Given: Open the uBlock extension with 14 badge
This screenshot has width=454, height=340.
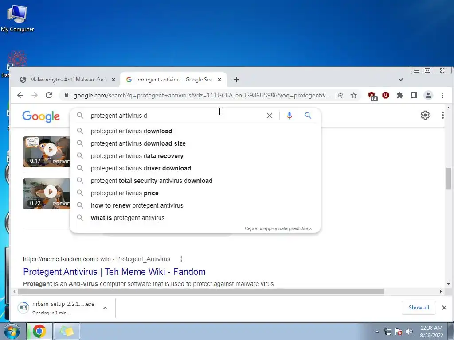Looking at the screenshot, I should (x=372, y=96).
